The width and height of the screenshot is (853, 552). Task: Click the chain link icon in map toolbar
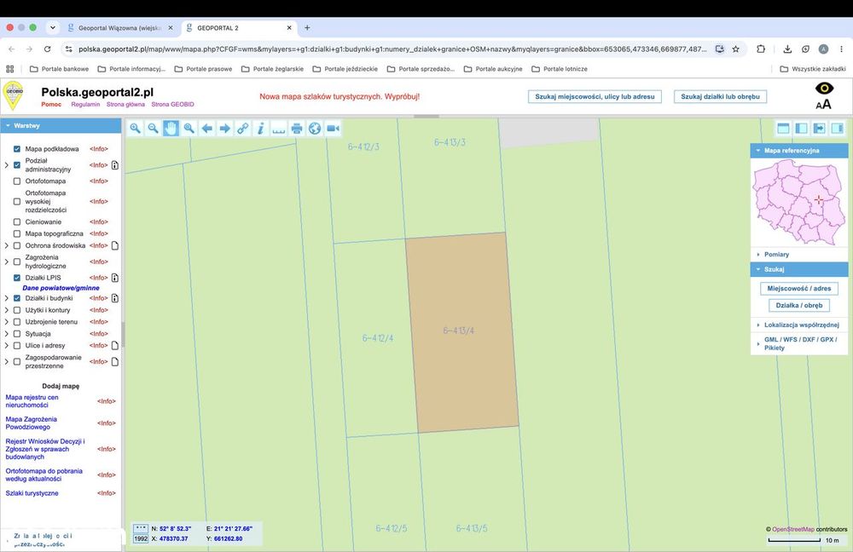coord(242,129)
